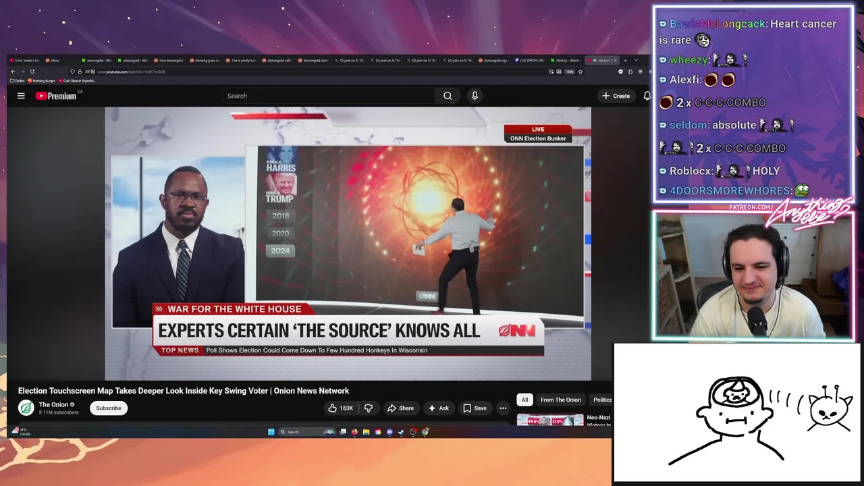
Task: Click into the YouTube search field
Action: click(329, 96)
